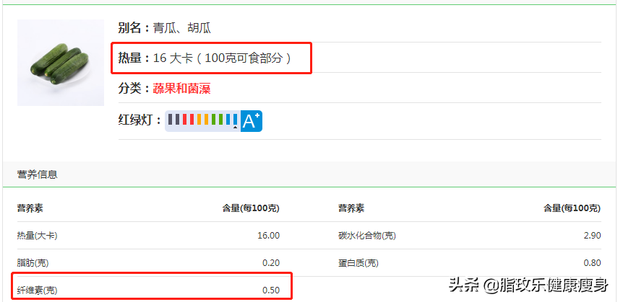Click the right 营养素 column header
Image resolution: width=618 pixels, height=302 pixels.
coord(351,208)
